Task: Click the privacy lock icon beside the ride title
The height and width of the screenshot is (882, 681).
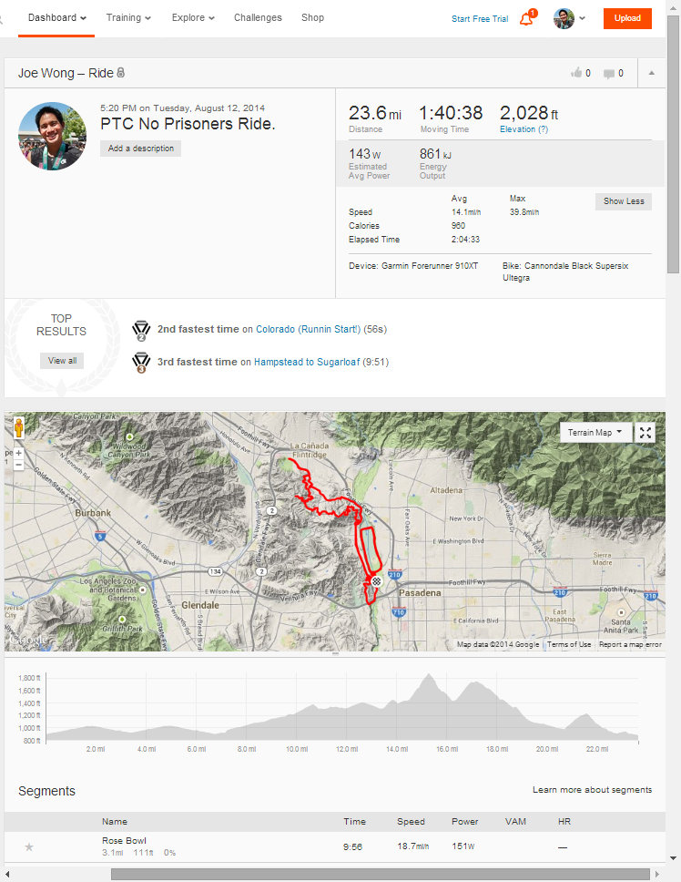Action: pyautogui.click(x=121, y=73)
